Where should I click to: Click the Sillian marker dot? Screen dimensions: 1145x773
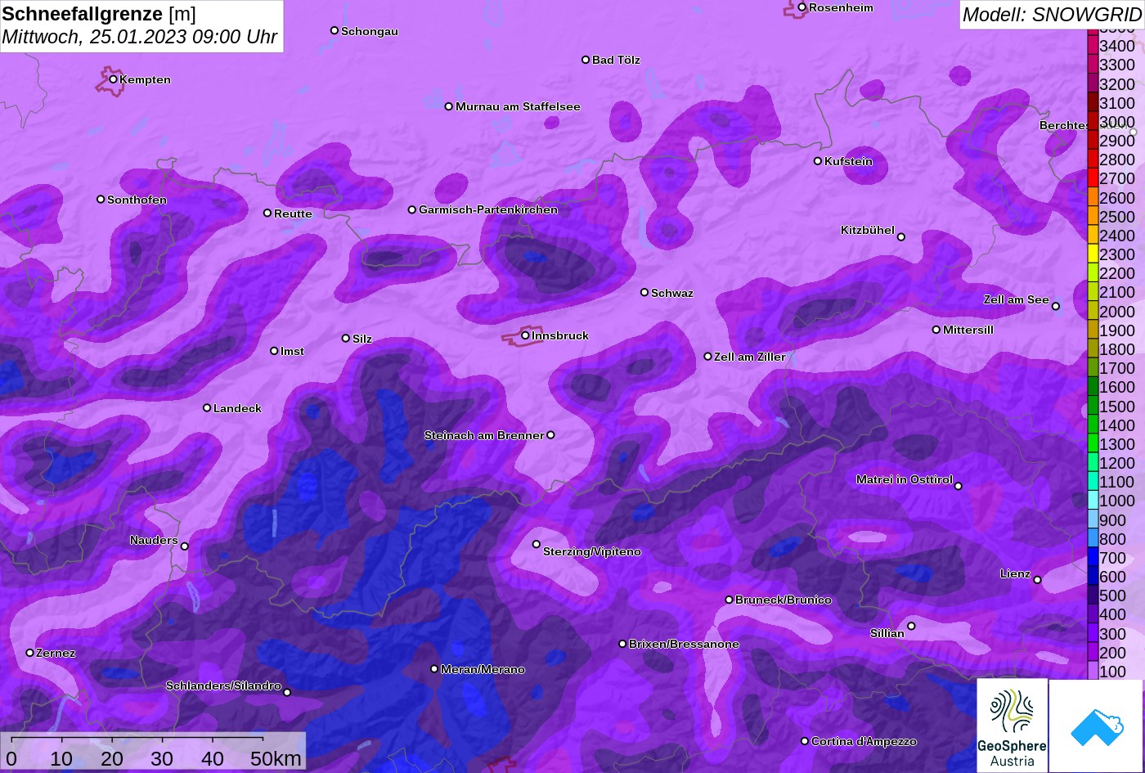click(x=911, y=627)
